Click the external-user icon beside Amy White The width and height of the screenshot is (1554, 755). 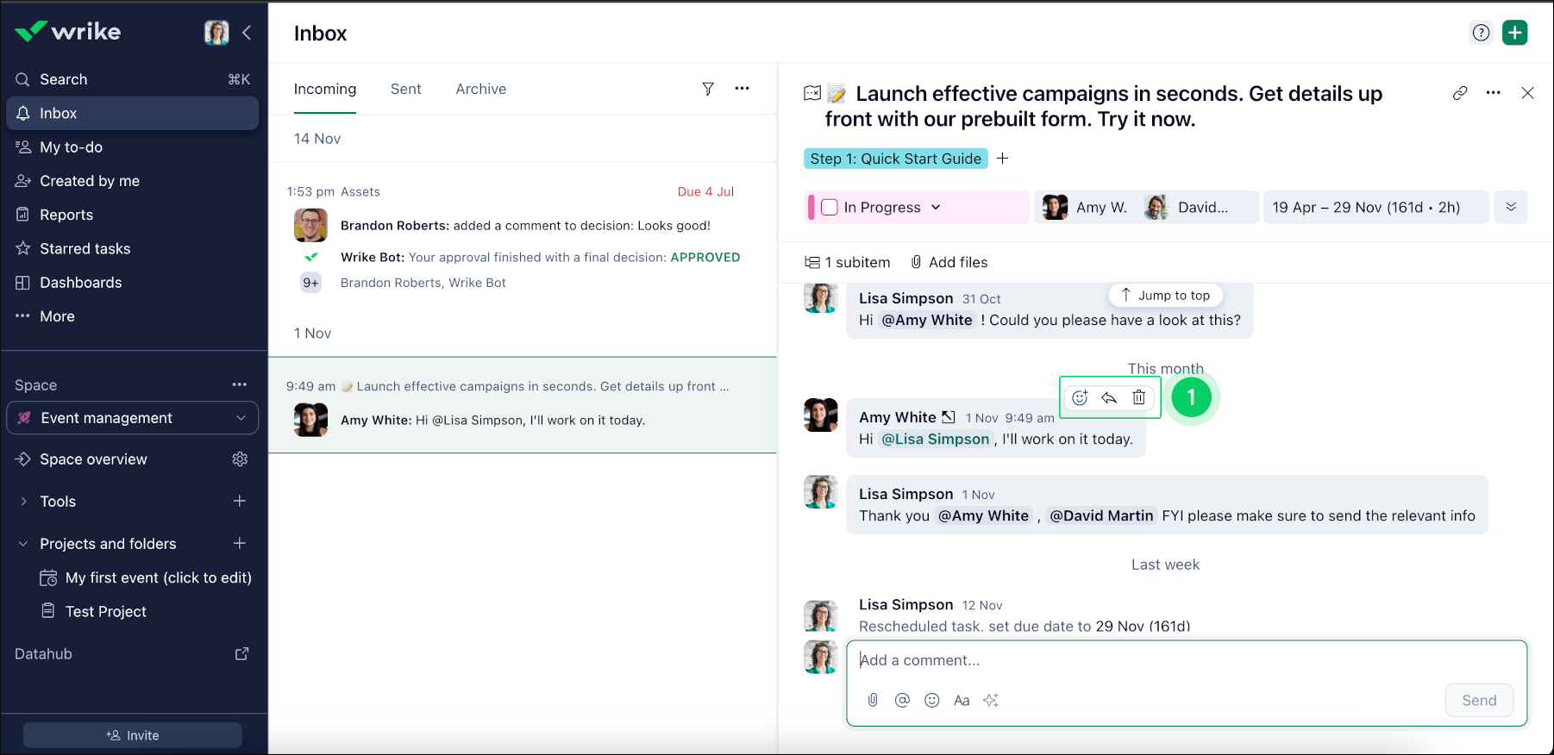(949, 417)
